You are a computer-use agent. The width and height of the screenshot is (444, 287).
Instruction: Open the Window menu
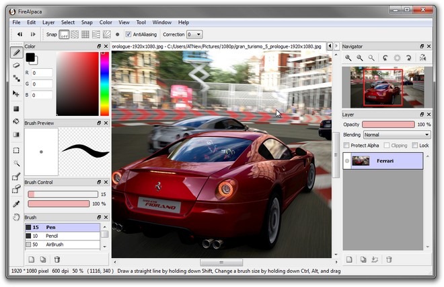(161, 22)
